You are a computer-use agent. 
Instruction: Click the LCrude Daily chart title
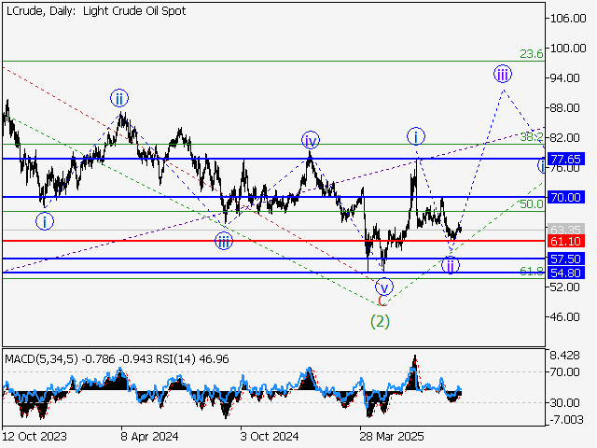tap(94, 11)
